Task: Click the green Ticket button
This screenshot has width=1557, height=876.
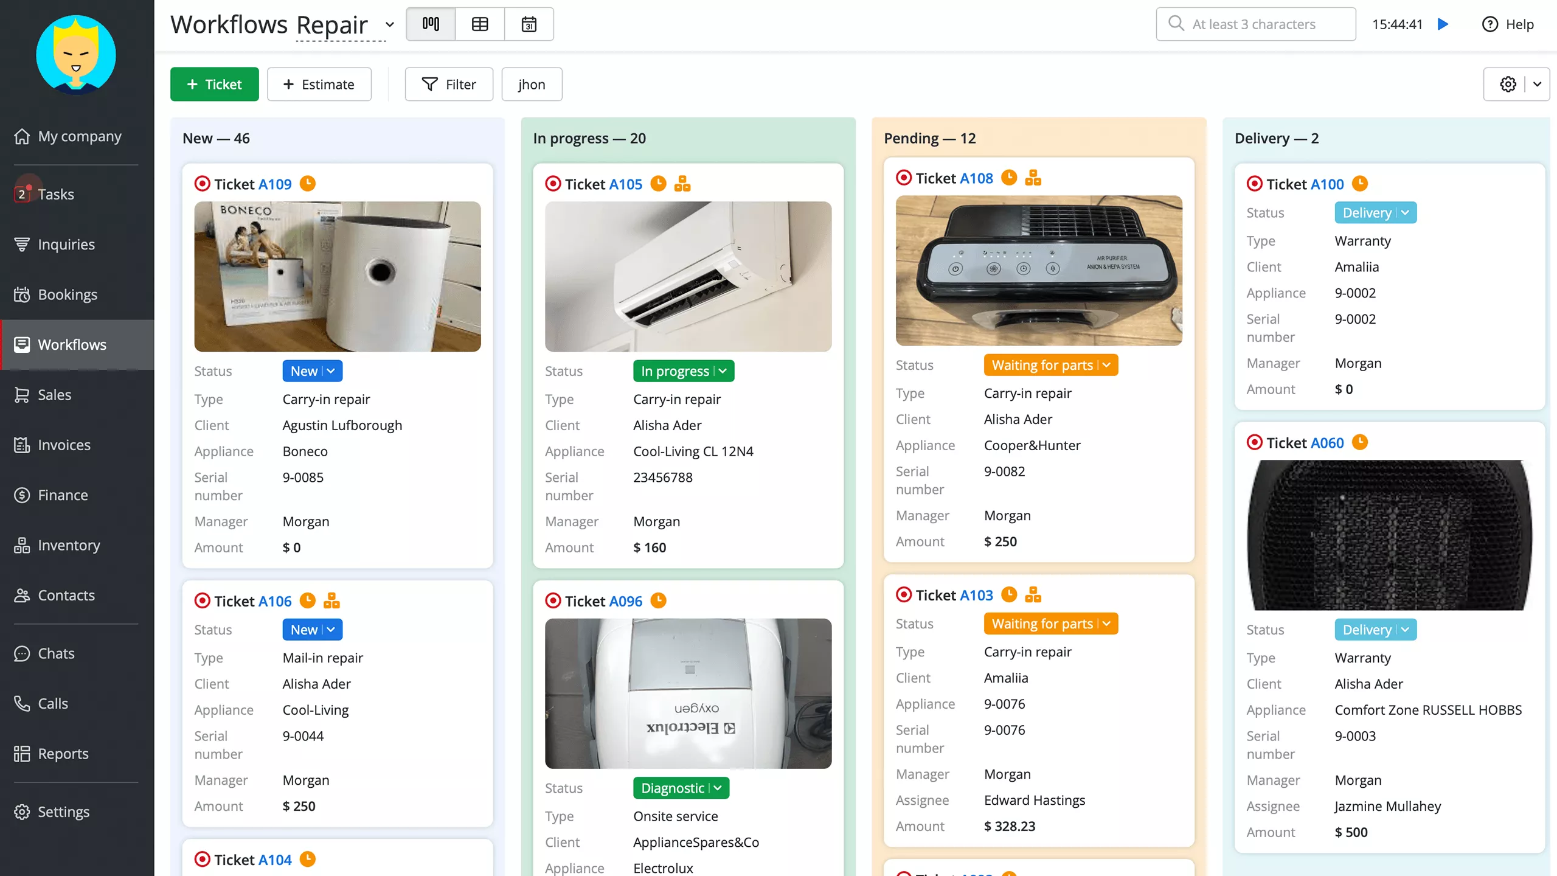Action: tap(214, 84)
